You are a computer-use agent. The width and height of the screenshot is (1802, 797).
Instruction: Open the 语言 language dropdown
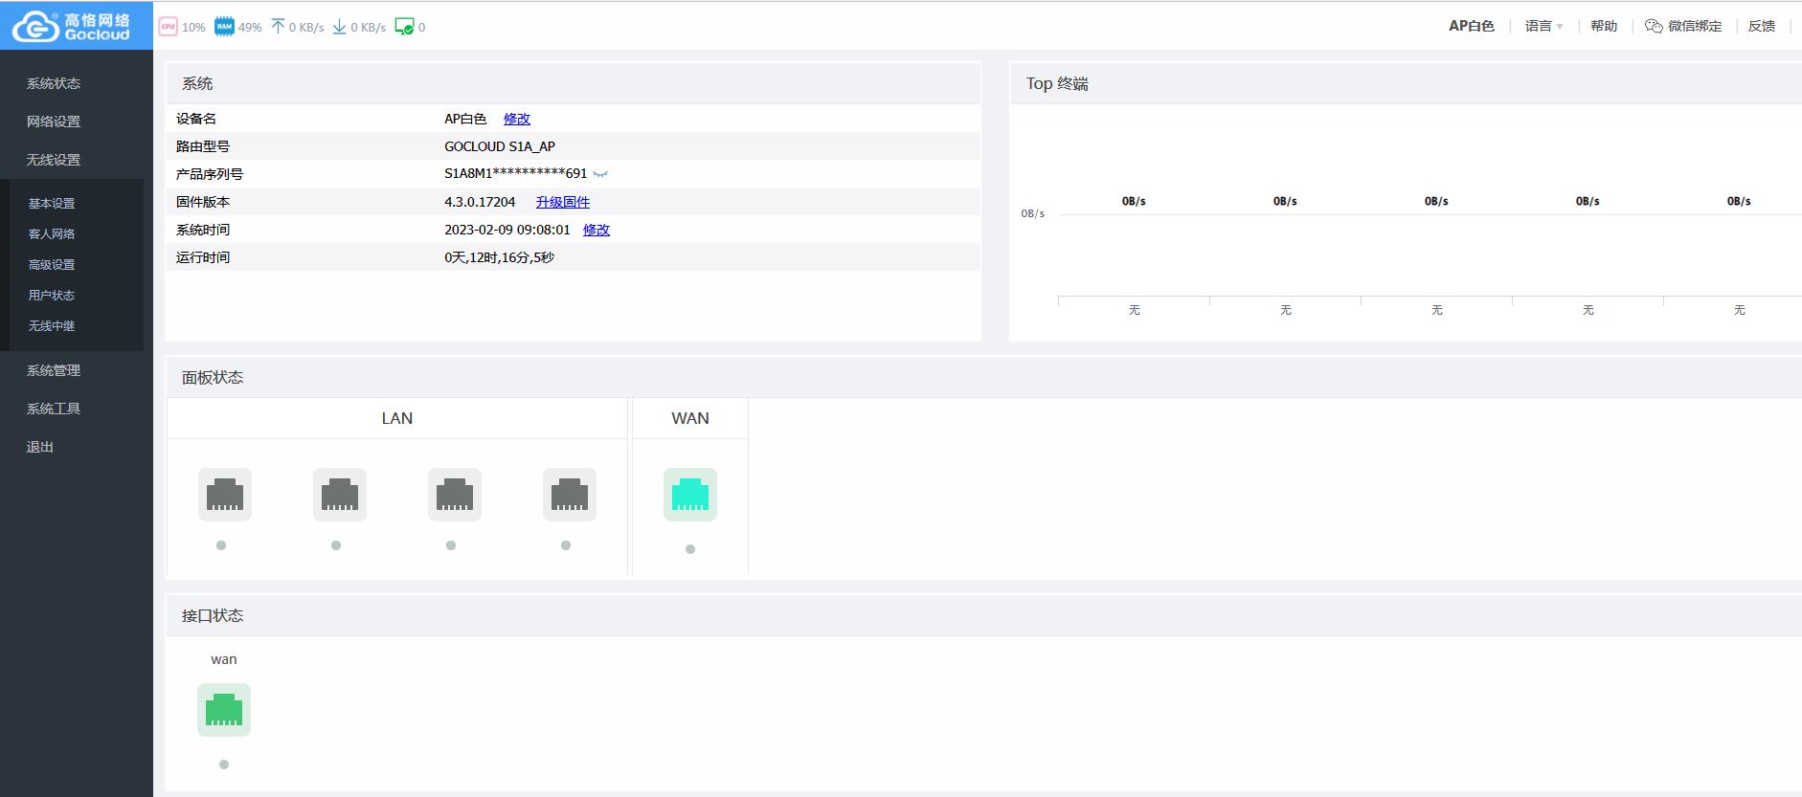click(1543, 26)
